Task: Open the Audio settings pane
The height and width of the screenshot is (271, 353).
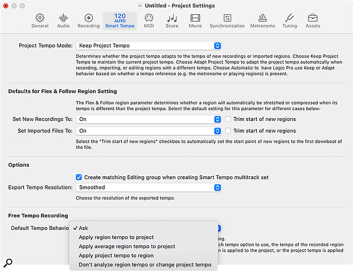Action: point(63,21)
